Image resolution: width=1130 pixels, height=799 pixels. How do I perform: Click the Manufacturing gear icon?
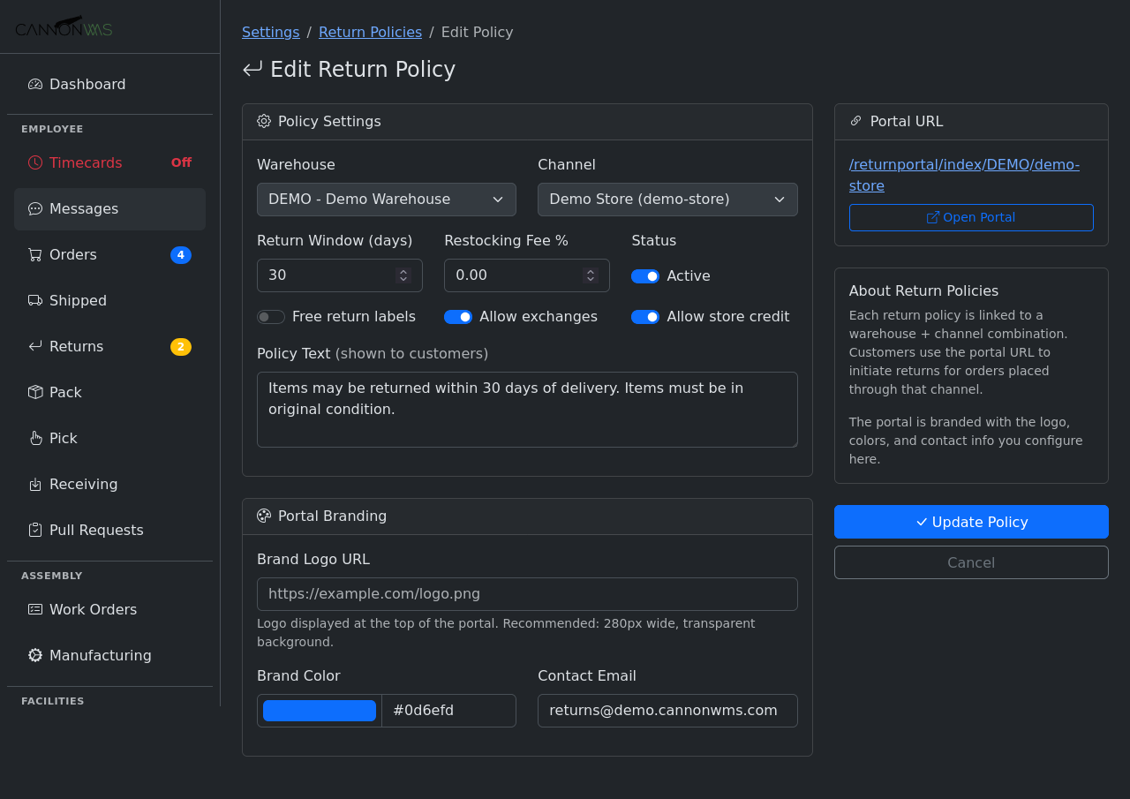(x=34, y=655)
